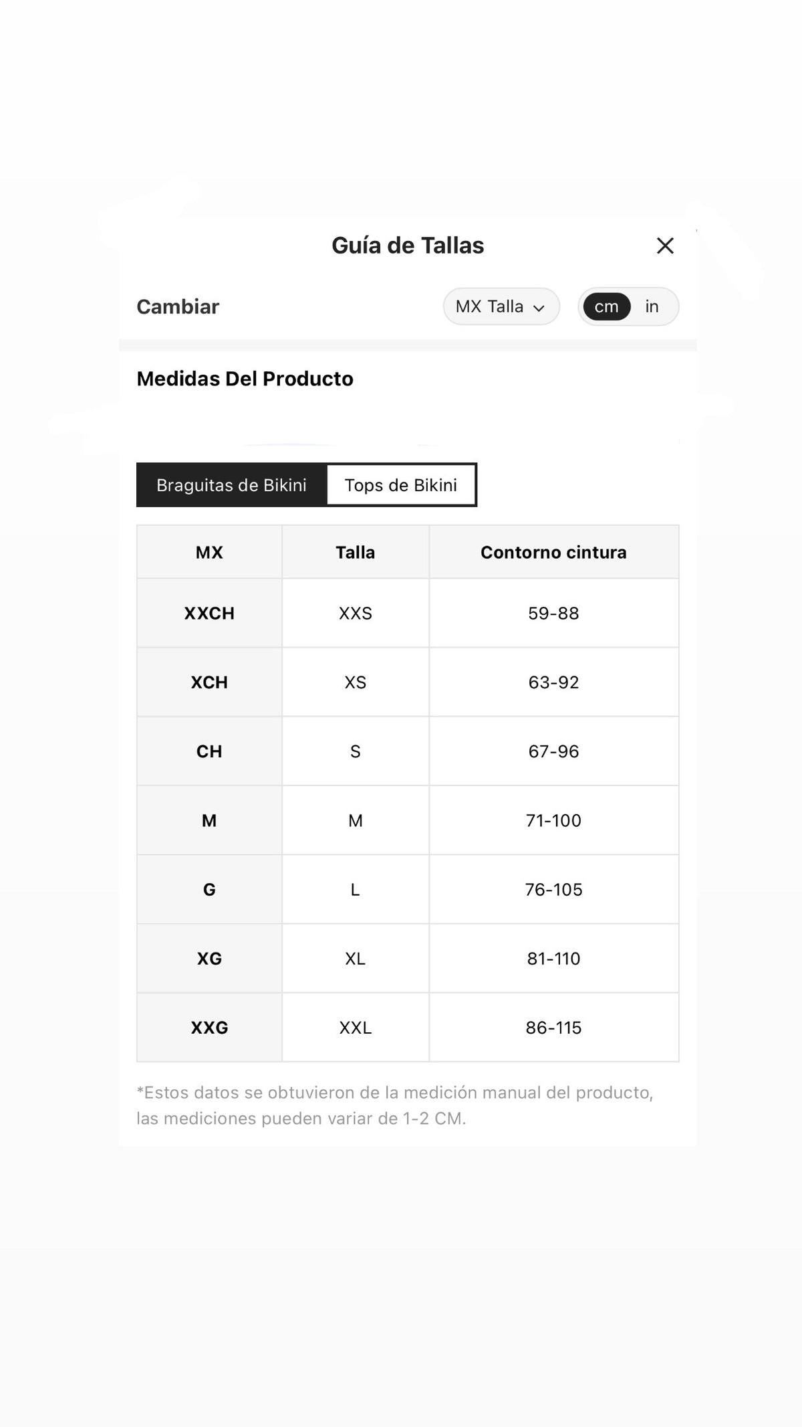This screenshot has height=1427, width=802.
Task: Click the XL talla cell
Action: coord(356,959)
